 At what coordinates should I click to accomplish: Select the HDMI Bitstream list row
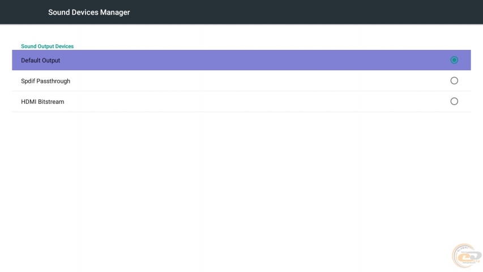click(x=226, y=102)
